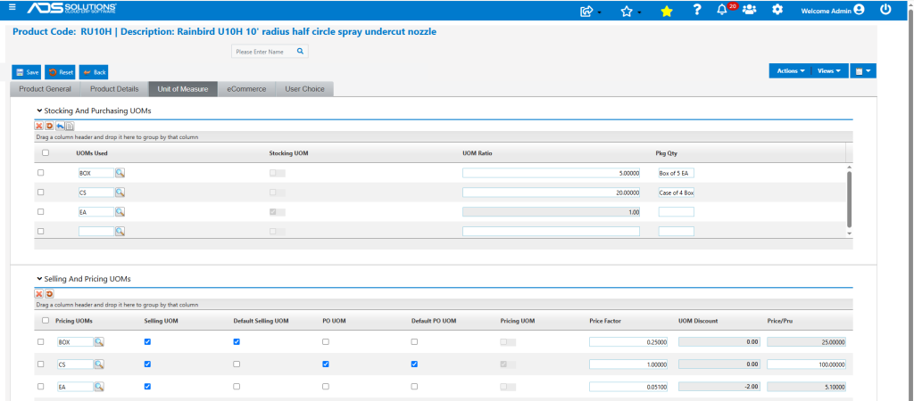This screenshot has height=401, width=914.
Task: Lookup icon beside EA in UOMs Used
Action: point(120,212)
